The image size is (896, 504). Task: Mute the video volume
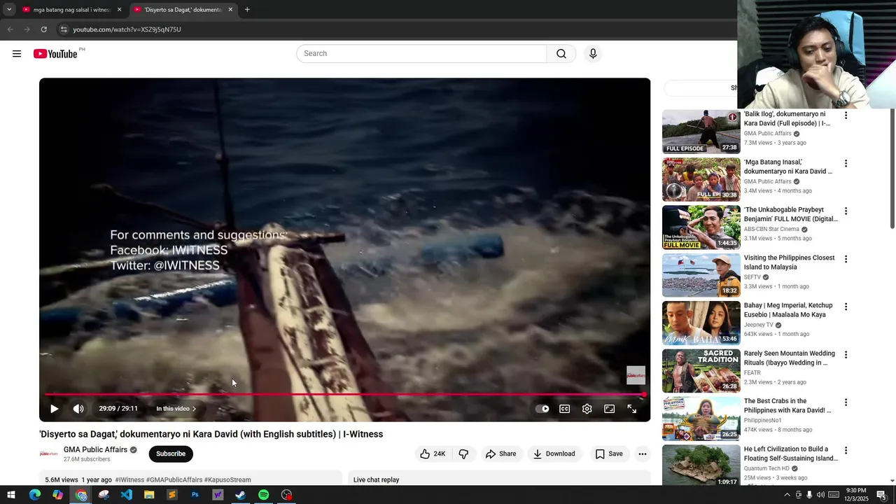78,409
